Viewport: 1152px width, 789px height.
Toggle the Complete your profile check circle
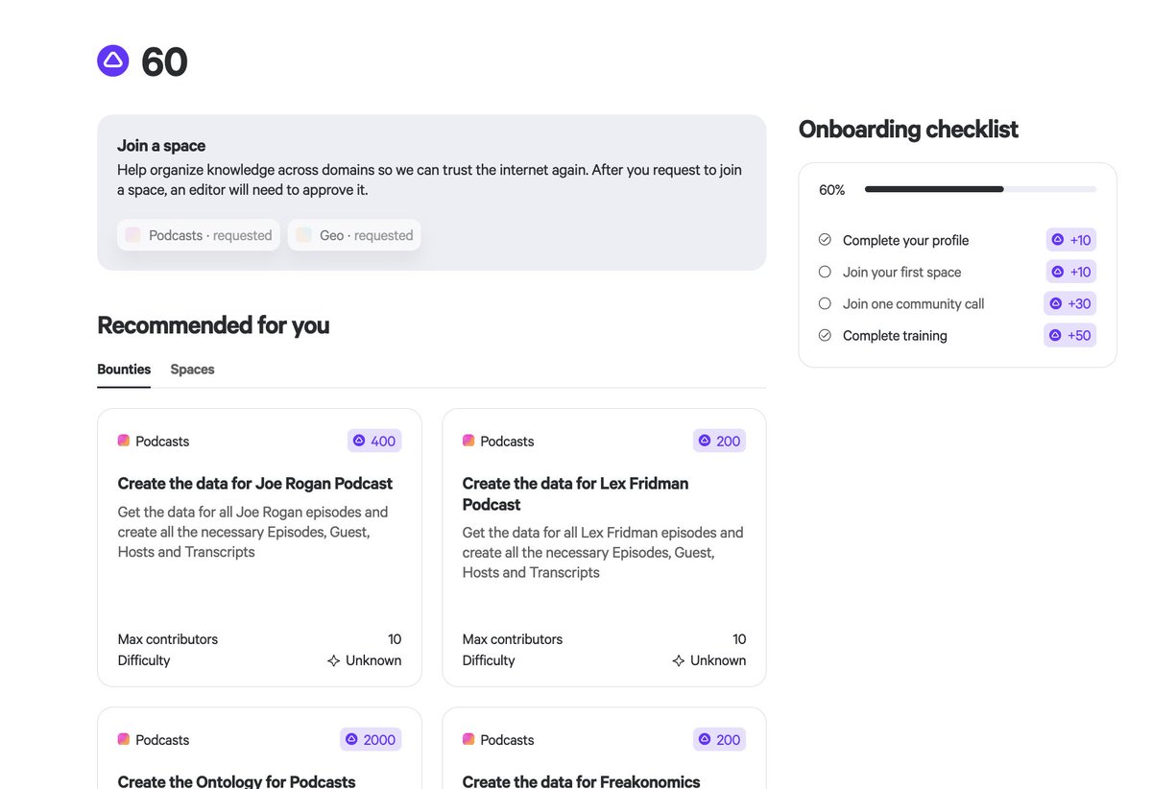coord(825,240)
